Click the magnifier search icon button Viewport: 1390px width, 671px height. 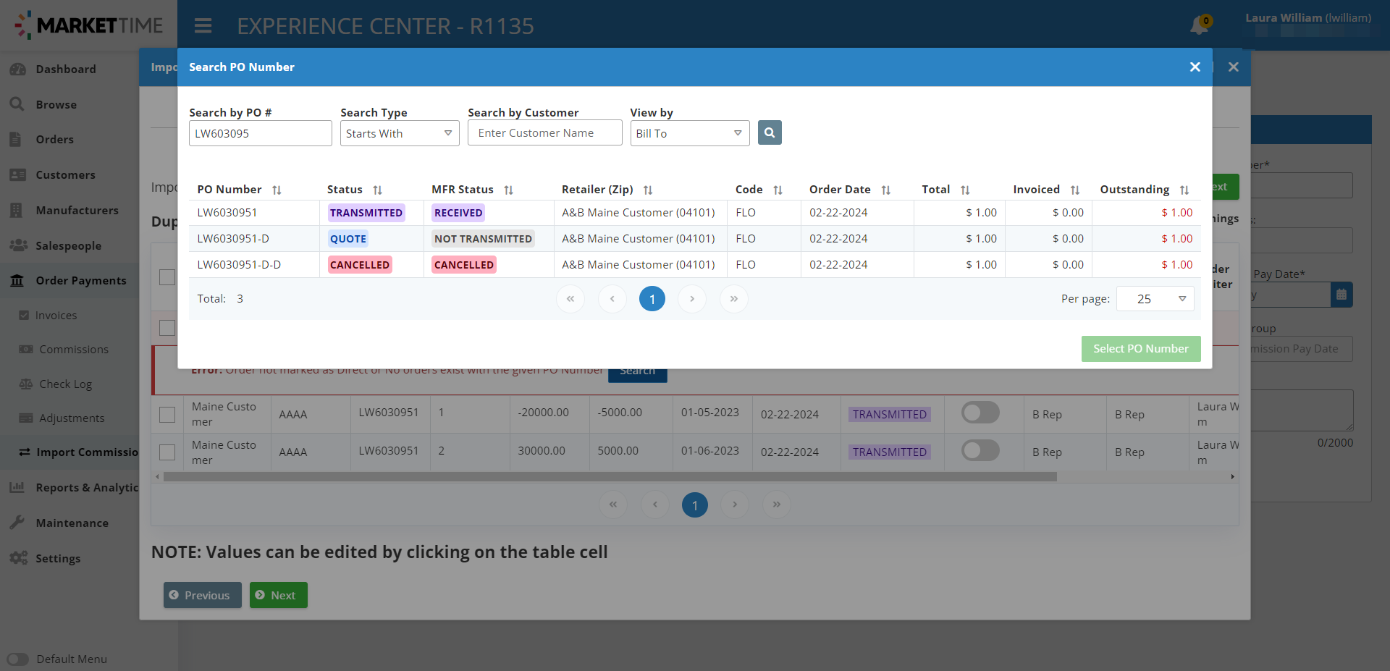[770, 132]
